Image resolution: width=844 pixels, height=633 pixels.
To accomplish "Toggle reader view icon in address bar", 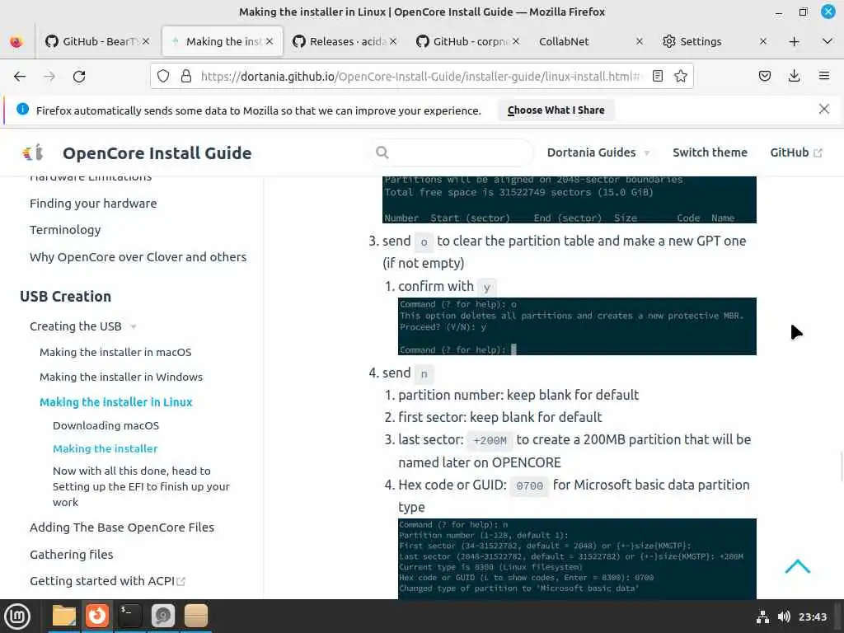I will pos(657,76).
